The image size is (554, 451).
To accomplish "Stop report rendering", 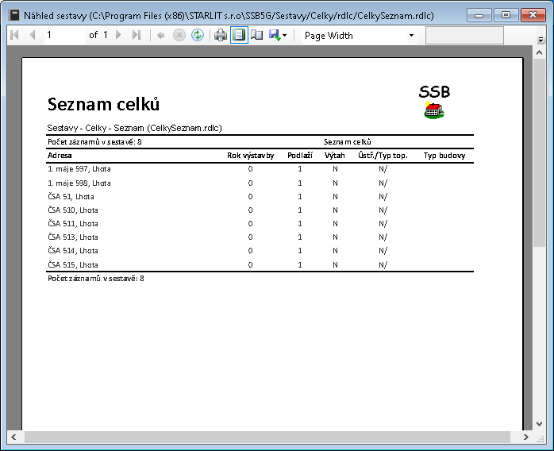I will pos(179,35).
